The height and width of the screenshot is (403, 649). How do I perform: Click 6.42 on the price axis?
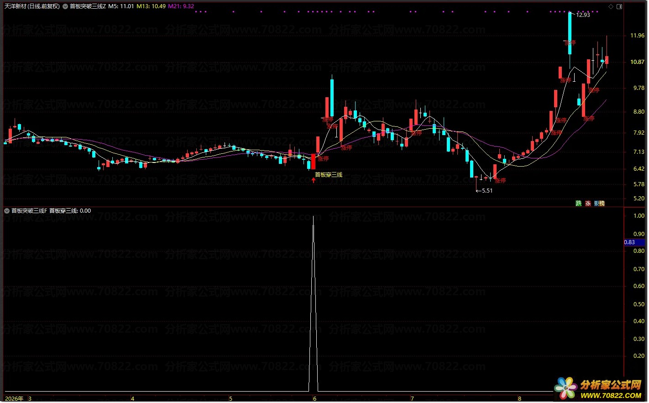(639, 169)
